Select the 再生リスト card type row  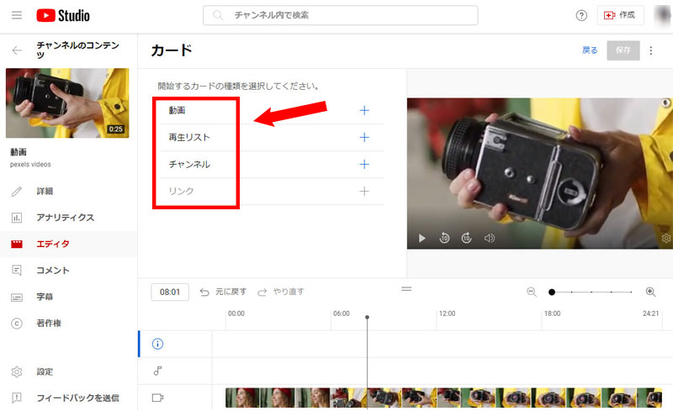pos(272,138)
